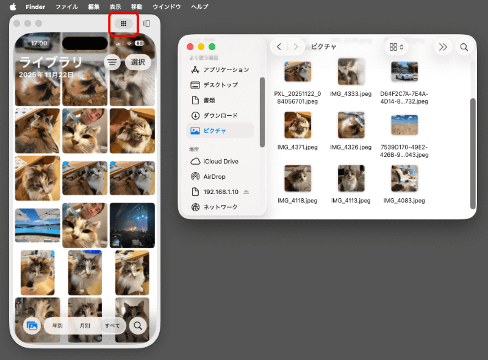Eject the 192.168.1.10 server
Screen dimensions: 488x360
pos(246,192)
